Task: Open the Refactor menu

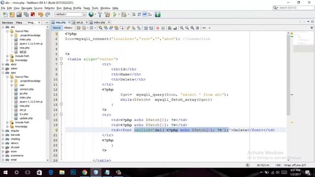Action: 49,8
